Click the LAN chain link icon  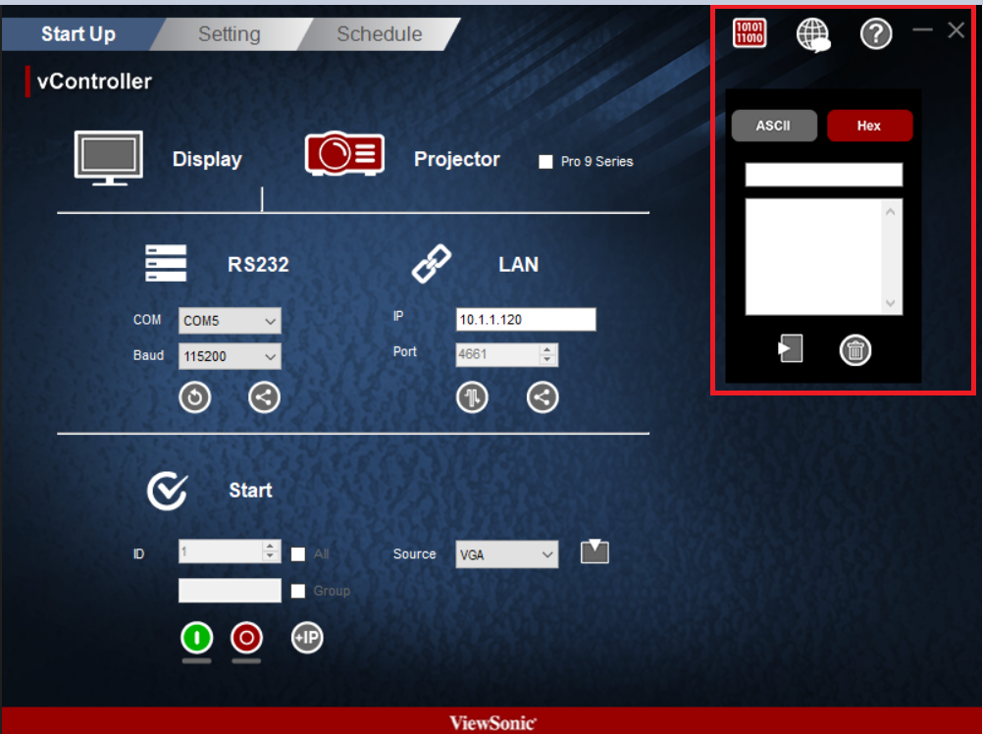432,263
